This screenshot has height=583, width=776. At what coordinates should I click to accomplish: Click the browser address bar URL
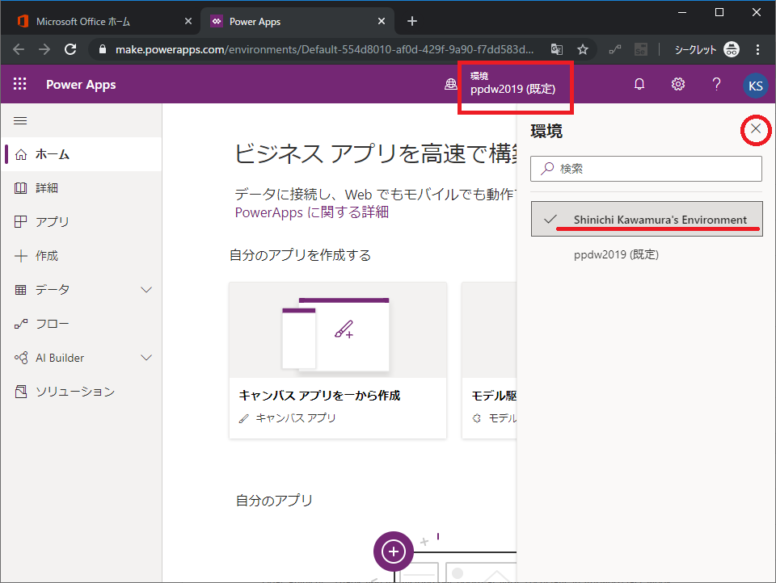pyautogui.click(x=324, y=49)
